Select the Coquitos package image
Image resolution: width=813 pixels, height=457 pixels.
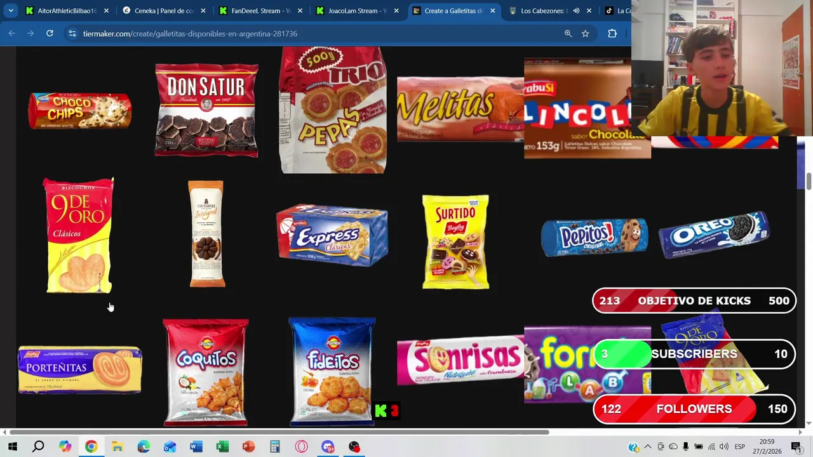[x=206, y=372]
